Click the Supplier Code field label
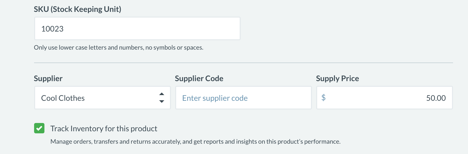The height and width of the screenshot is (154, 468). 199,79
